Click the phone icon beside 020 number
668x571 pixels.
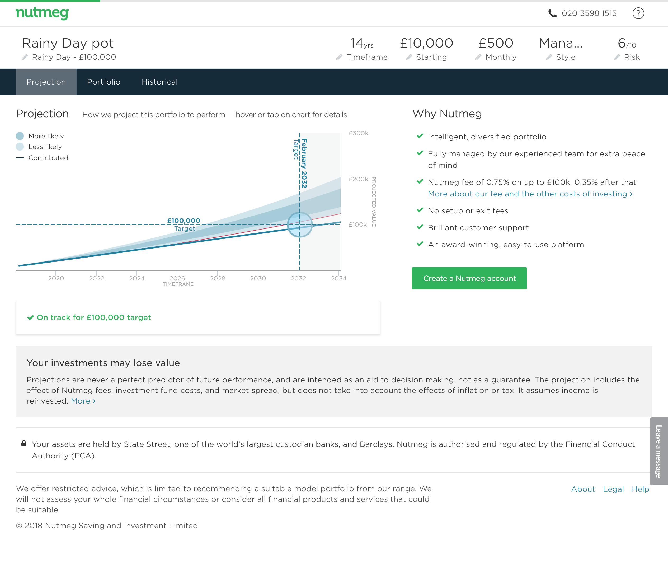coord(552,13)
